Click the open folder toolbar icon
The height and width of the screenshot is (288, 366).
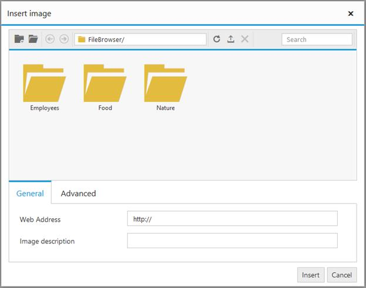[33, 39]
